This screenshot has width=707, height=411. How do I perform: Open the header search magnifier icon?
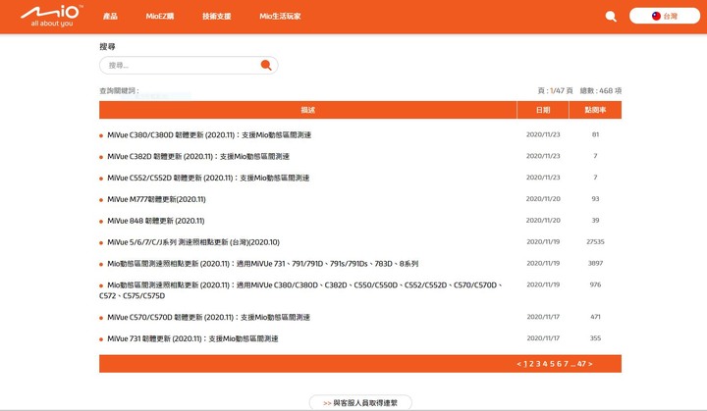point(611,17)
